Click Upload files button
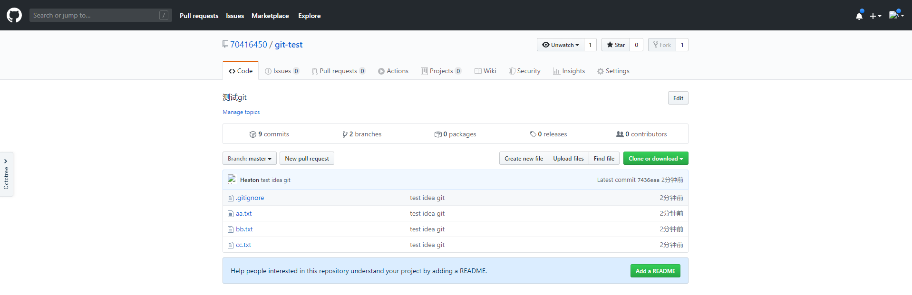This screenshot has height=295, width=912. click(x=568, y=158)
